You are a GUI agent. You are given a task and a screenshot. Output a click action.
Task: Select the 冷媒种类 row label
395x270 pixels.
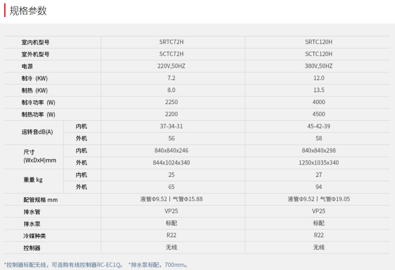coord(34,236)
